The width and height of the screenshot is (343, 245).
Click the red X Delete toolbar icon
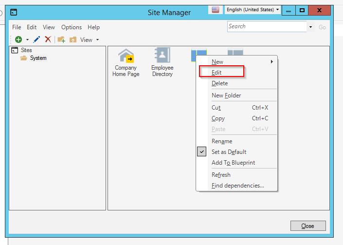[x=48, y=39]
